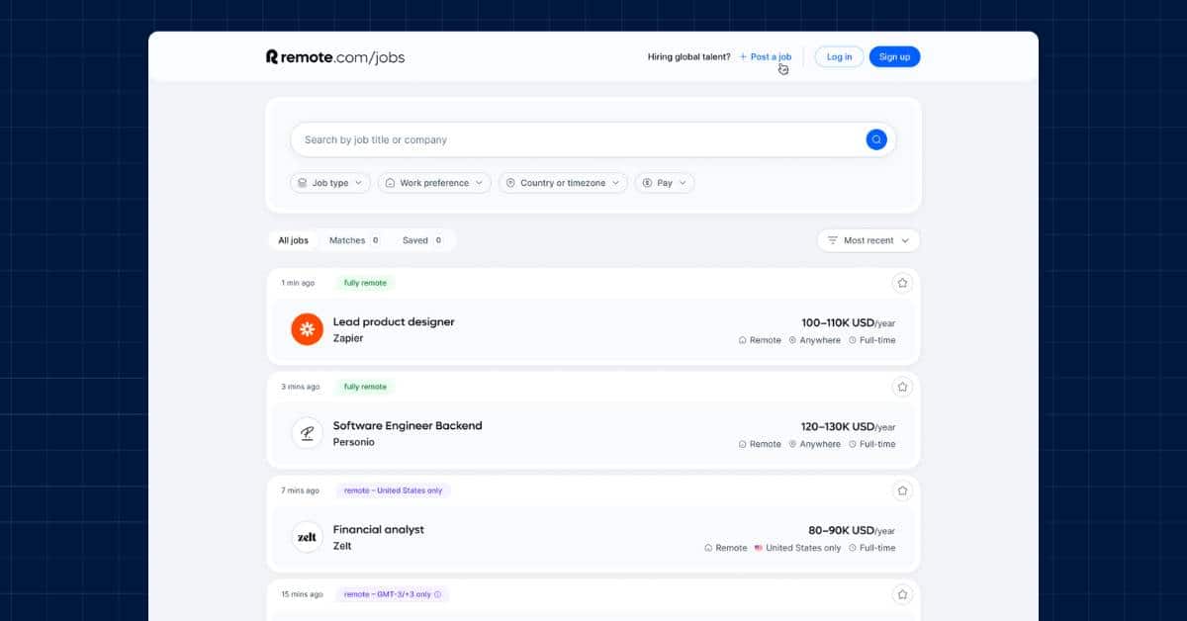Open the Software Engineer Backend job title
Image resolution: width=1187 pixels, height=621 pixels.
point(408,426)
